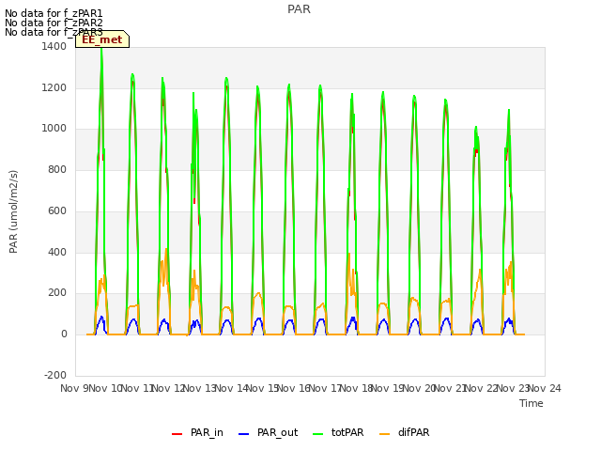Click the Nov 14 x-axis tick label

(232, 388)
